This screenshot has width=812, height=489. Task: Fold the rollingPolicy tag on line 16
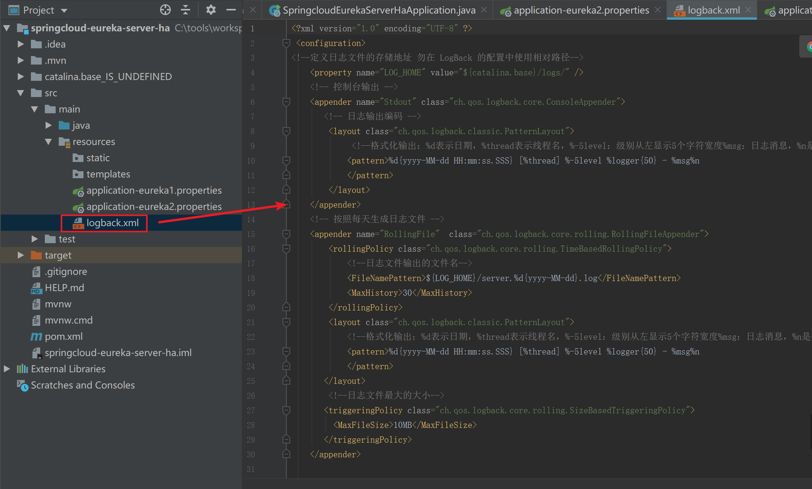286,249
